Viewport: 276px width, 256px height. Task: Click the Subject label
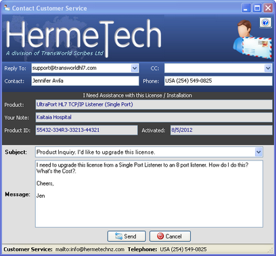pos(16,152)
